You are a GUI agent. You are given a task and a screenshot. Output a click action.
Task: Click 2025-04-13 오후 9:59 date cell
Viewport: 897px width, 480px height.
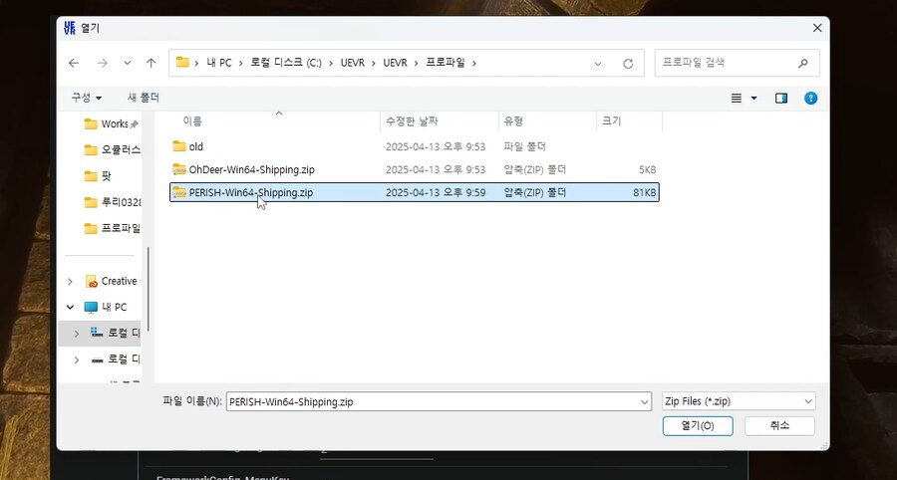click(436, 192)
